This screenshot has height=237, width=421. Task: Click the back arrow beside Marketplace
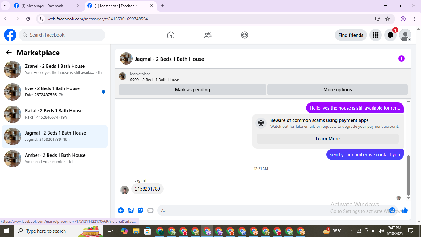coord(9,53)
